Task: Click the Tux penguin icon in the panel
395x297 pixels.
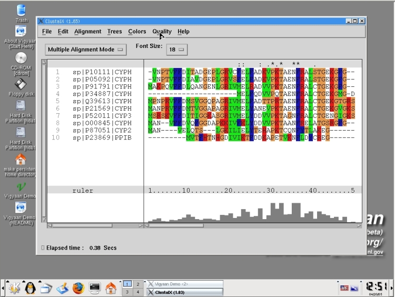Action: tap(30, 288)
